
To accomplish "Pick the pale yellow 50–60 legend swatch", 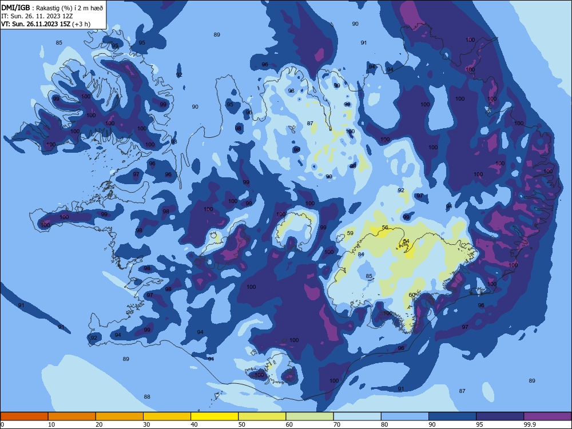I will 263,416.
